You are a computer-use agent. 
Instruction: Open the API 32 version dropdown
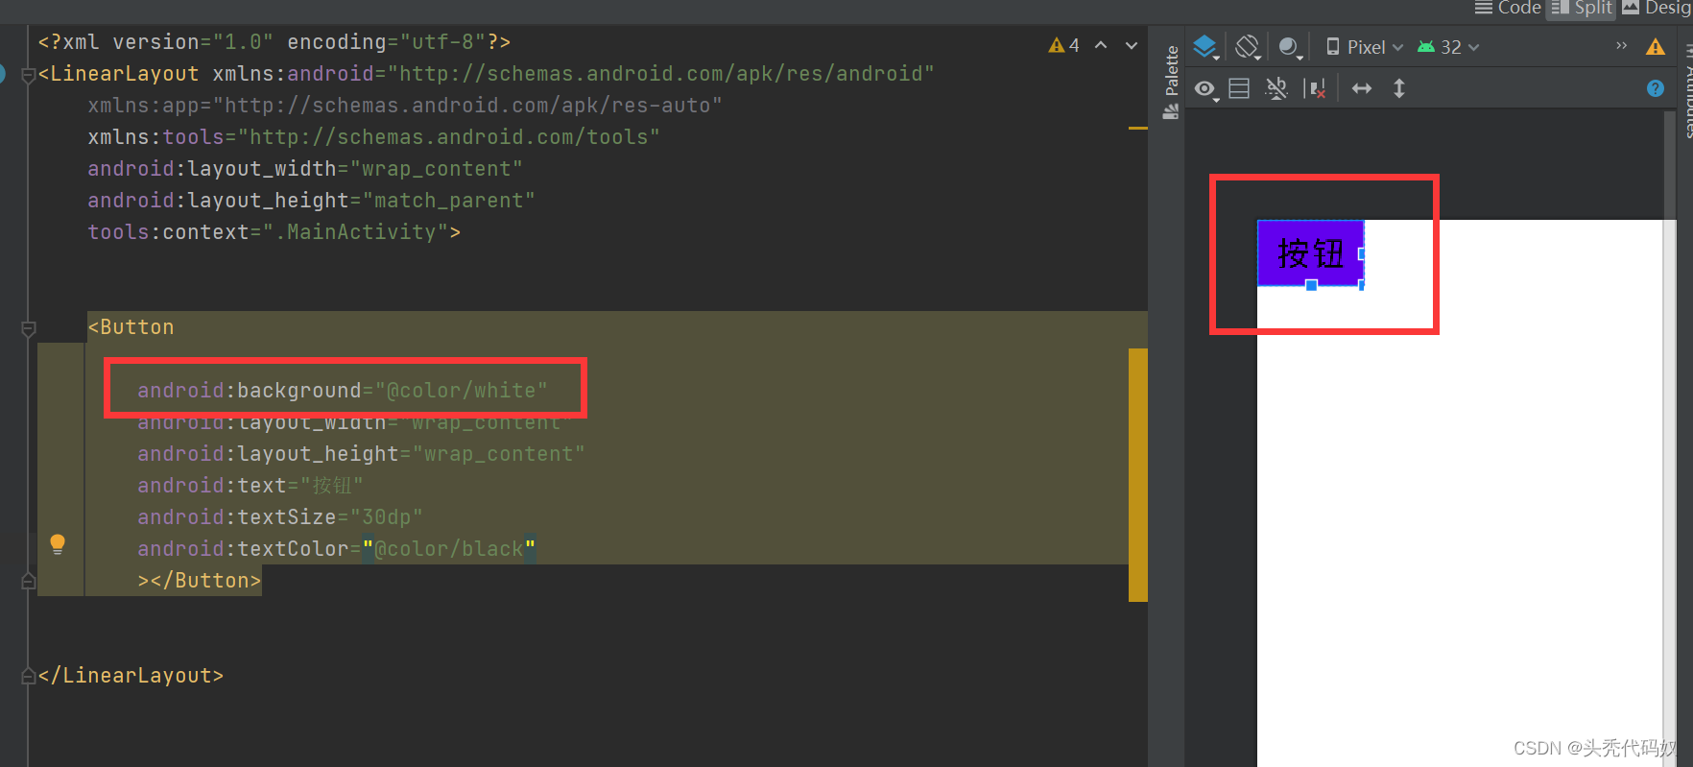coord(1448,47)
